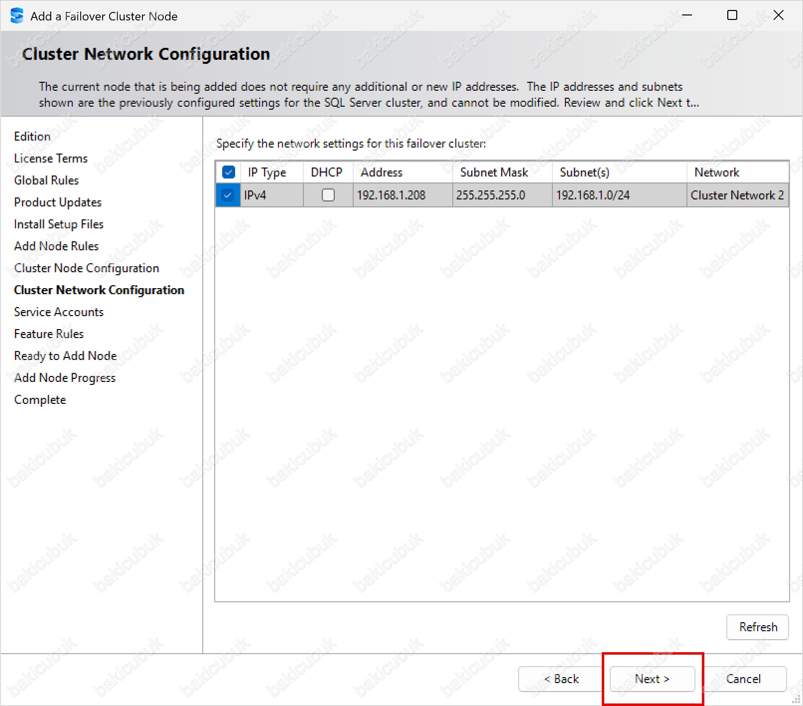Cancel the Add Node wizard
803x706 pixels.
tap(743, 679)
